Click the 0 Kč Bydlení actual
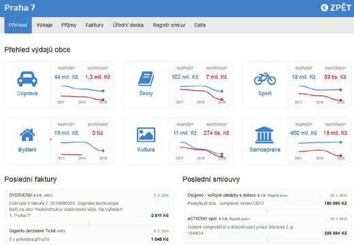Screen dimensions: 354x245 pos(97,133)
